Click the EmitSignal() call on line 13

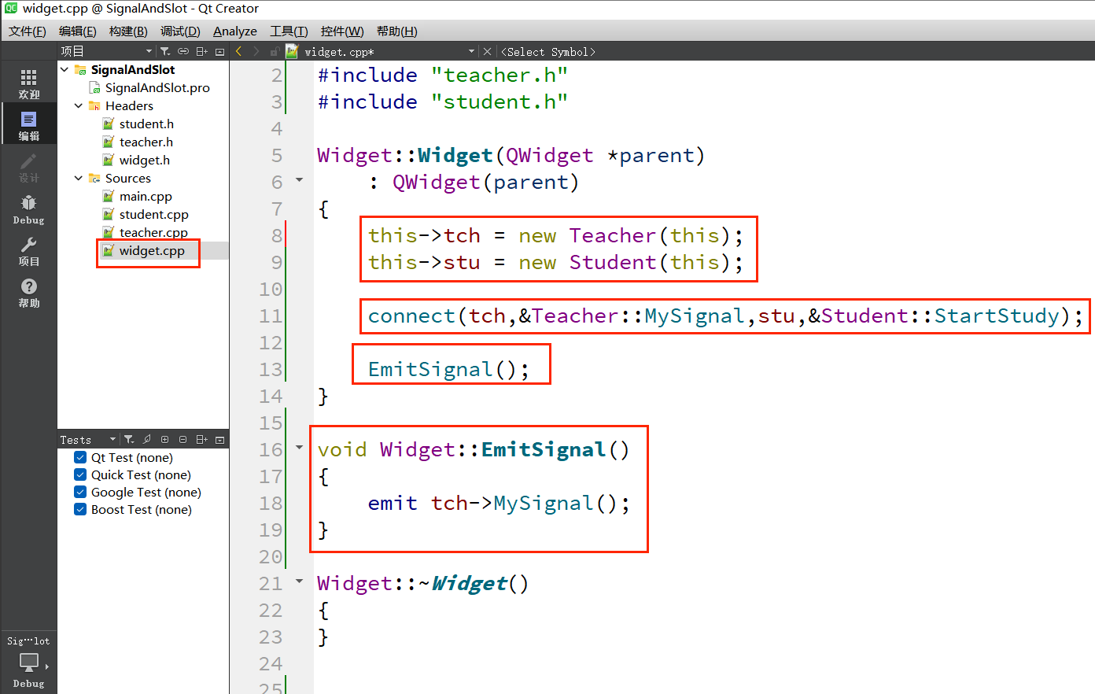(x=448, y=369)
